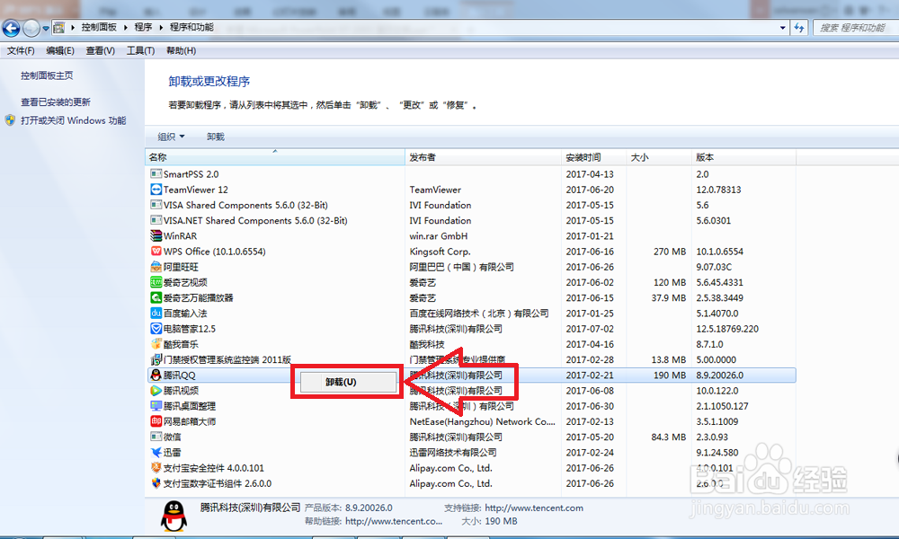Open the 编辑(E) menu
This screenshot has width=899, height=539.
tap(60, 51)
